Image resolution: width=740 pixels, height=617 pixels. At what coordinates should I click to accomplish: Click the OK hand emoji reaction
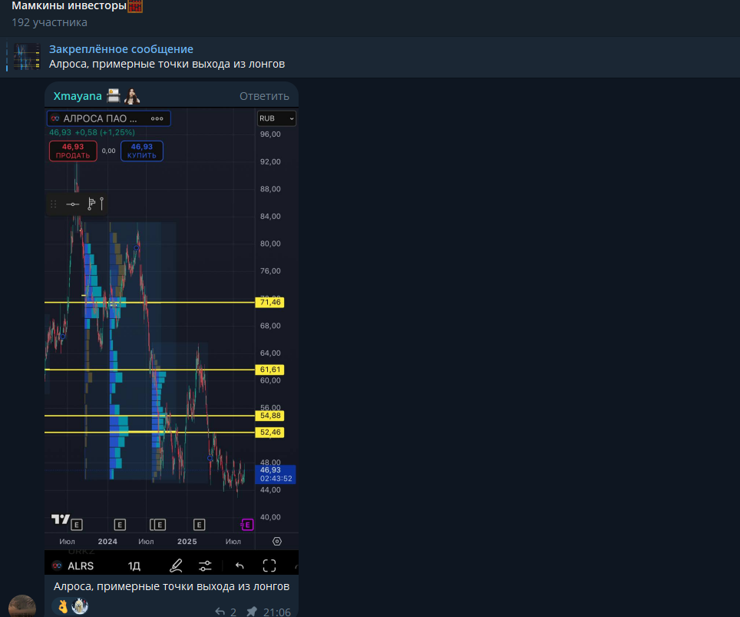click(63, 606)
